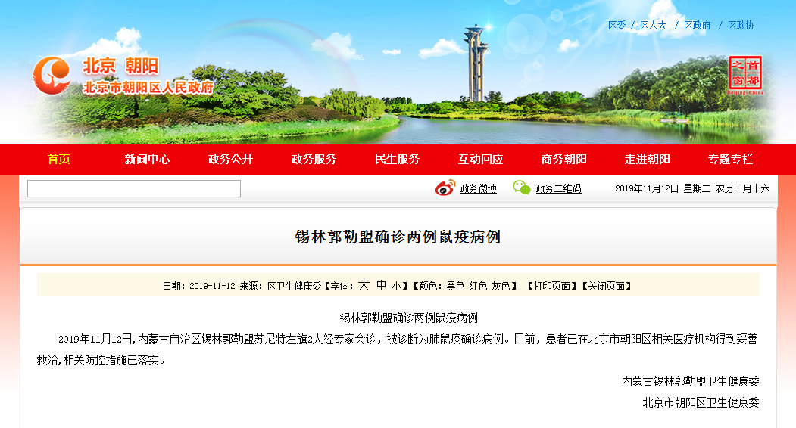The height and width of the screenshot is (428, 796).
Task: Select 民生服务 in the navigation bar
Action: 397,160
